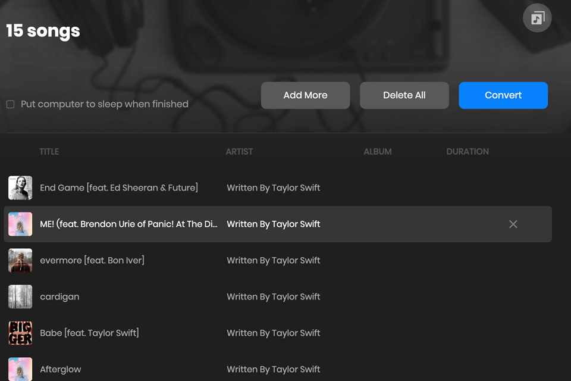
Task: Click the Afterglow song title
Action: (x=61, y=370)
